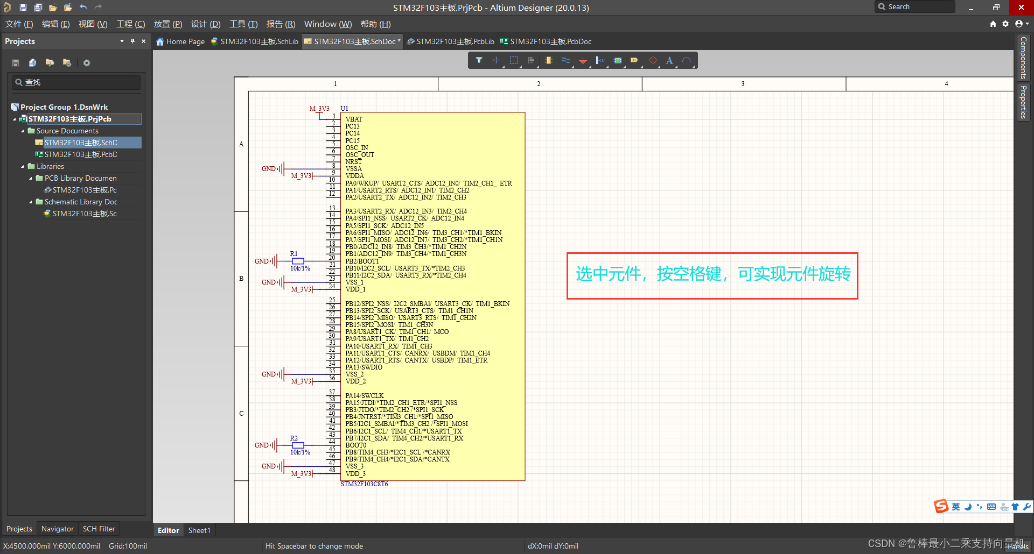Switch to the STM32F103主板.PcbDoc tab
The width and height of the screenshot is (1034, 554).
click(546, 41)
